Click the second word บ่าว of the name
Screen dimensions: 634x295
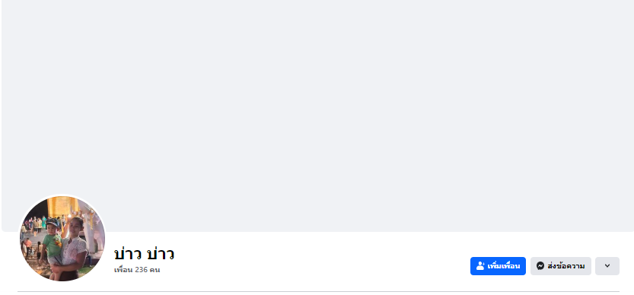161,254
